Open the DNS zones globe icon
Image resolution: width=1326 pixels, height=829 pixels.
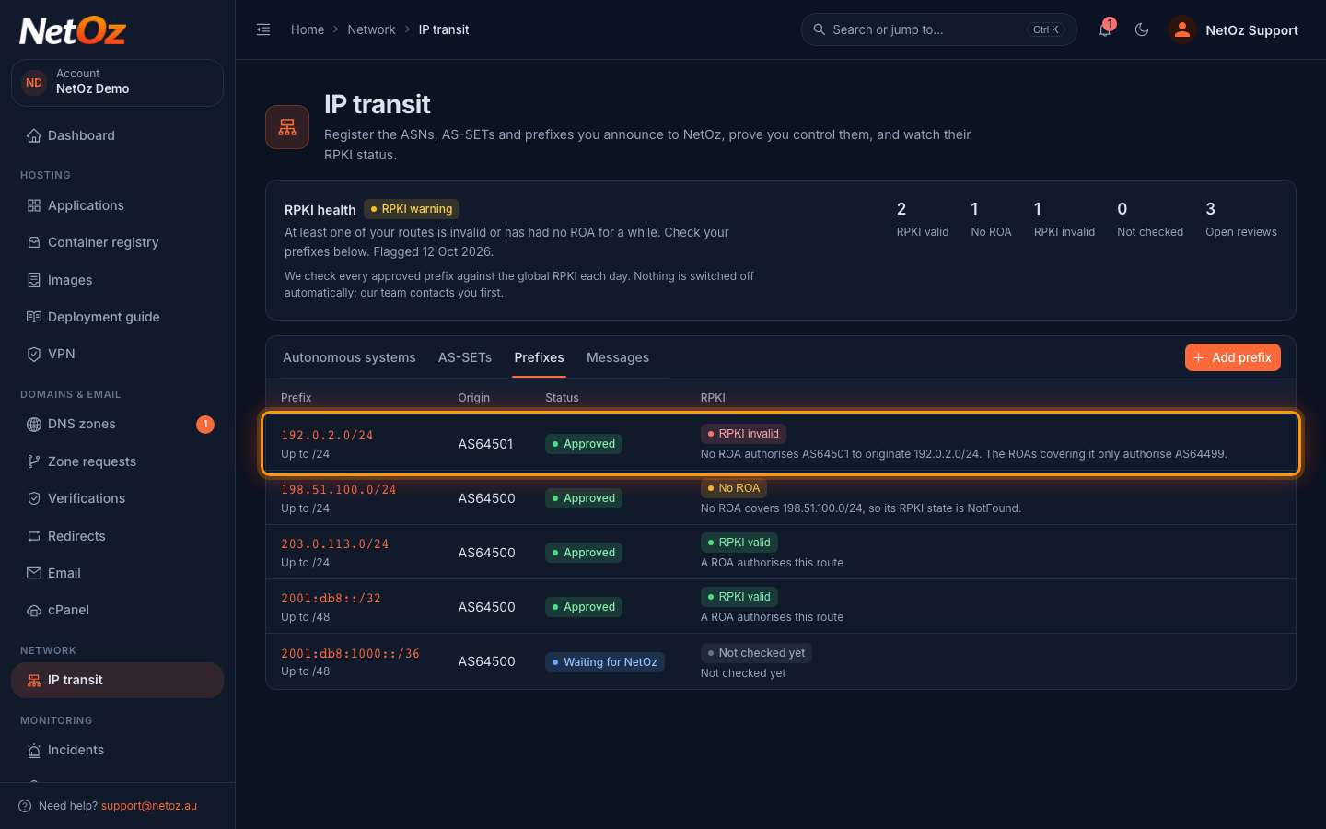(x=34, y=425)
